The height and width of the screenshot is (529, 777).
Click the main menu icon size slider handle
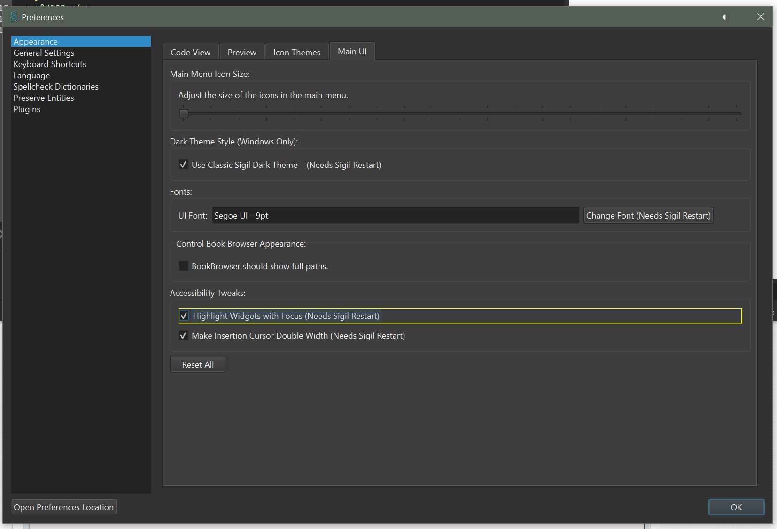(184, 113)
